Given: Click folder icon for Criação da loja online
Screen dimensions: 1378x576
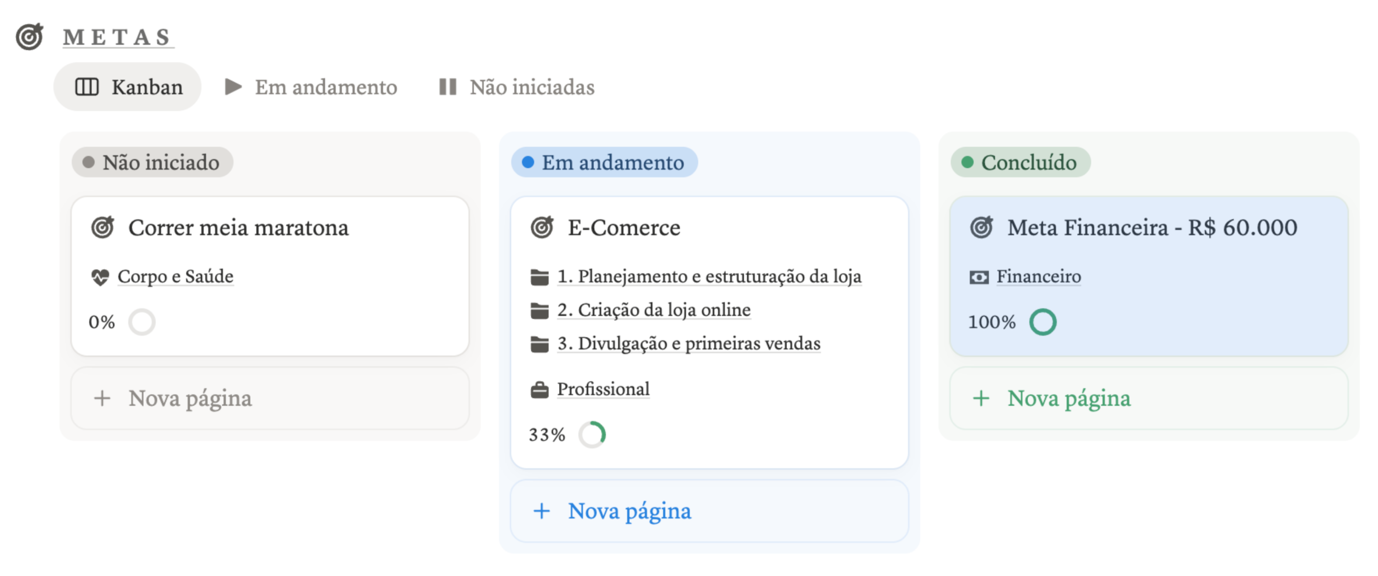Looking at the screenshot, I should coord(539,310).
